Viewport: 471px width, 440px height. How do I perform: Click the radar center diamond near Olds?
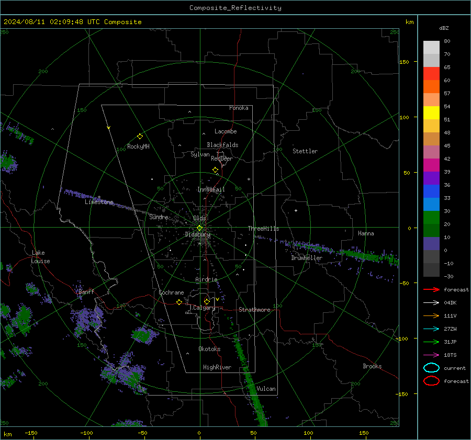(199, 228)
